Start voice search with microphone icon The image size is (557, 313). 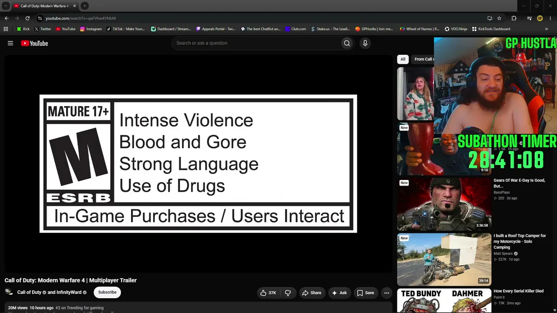click(365, 43)
